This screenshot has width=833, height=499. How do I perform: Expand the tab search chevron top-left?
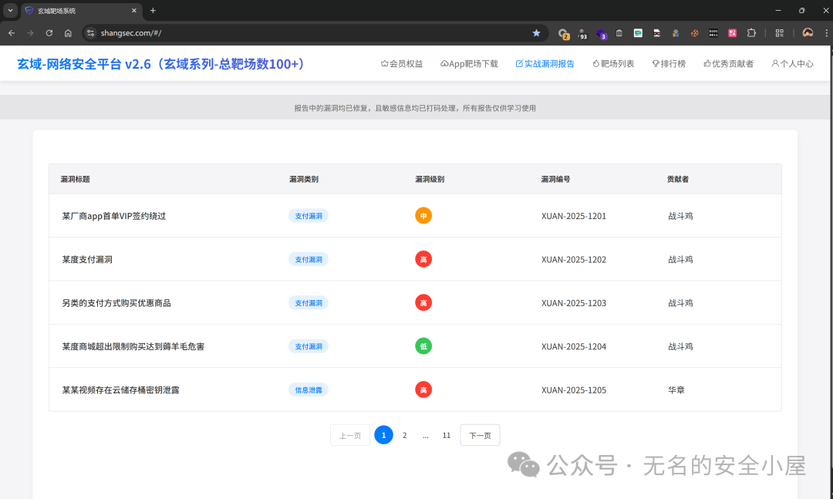pyautogui.click(x=10, y=10)
